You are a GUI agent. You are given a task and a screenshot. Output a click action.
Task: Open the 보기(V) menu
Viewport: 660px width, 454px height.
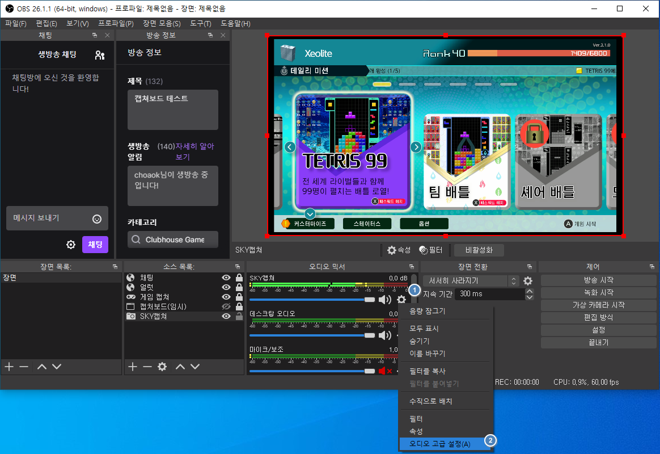coord(78,24)
